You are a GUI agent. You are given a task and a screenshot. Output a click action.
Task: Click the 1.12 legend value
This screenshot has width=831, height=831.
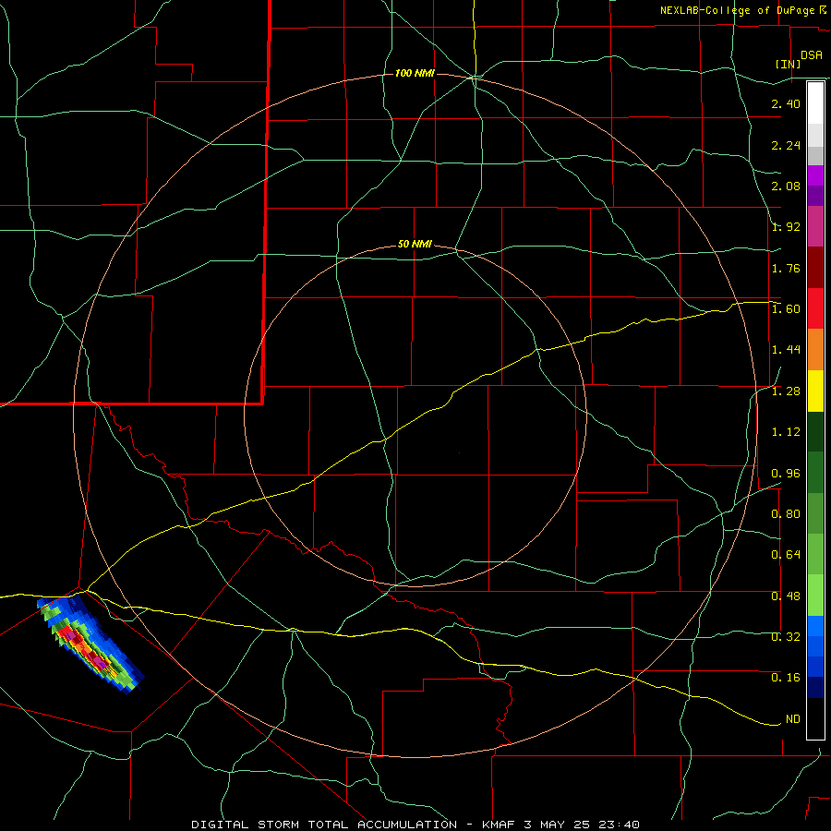click(x=786, y=432)
